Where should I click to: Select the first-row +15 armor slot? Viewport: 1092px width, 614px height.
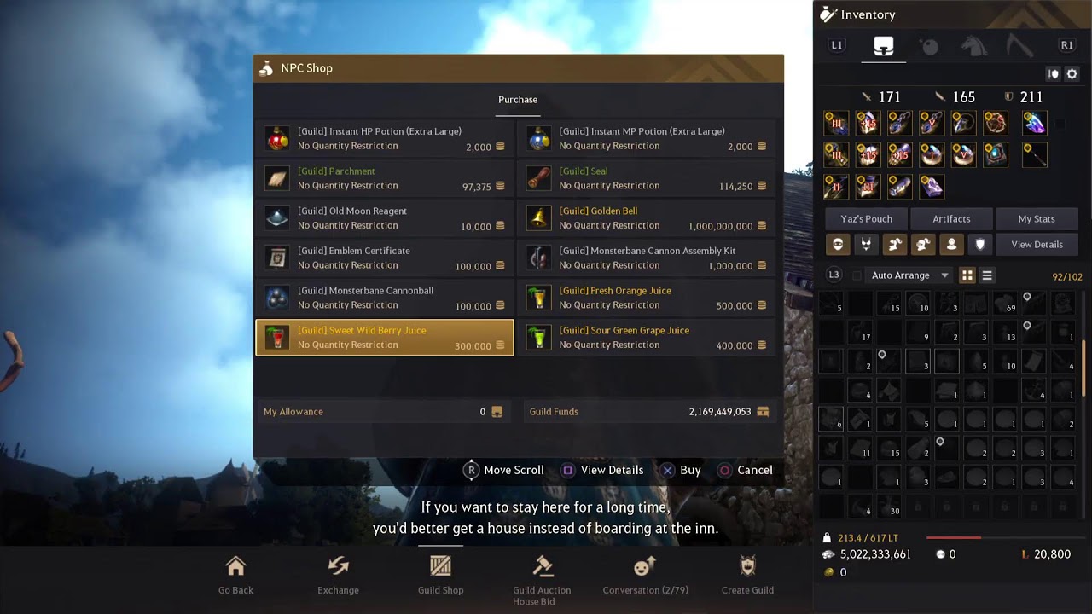click(868, 123)
